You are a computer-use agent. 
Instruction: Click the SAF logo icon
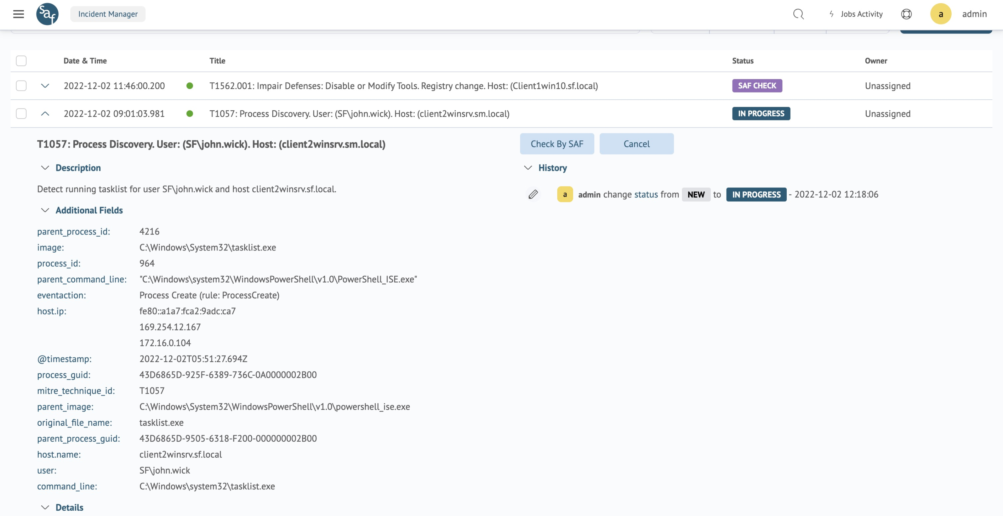48,14
